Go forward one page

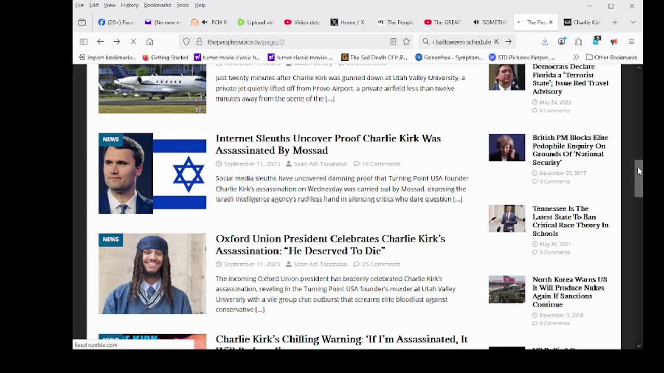tap(117, 41)
